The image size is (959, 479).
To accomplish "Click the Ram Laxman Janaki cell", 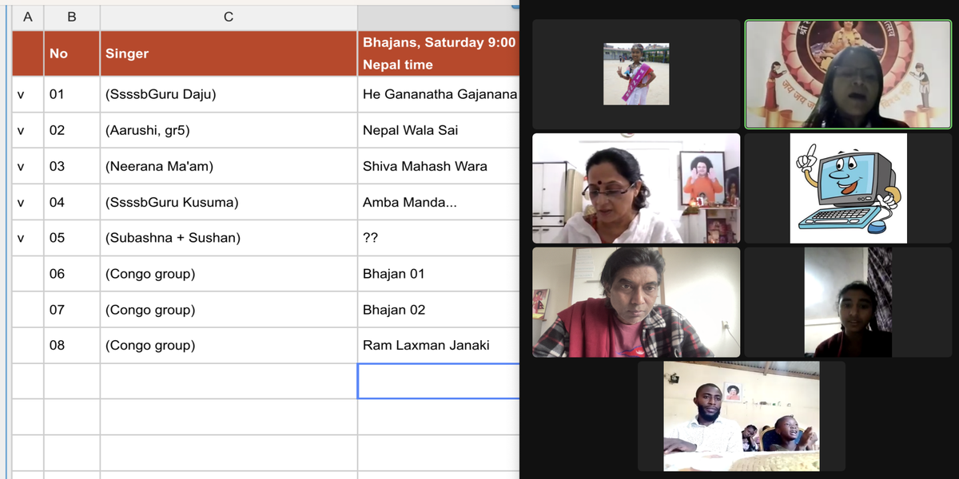I will (x=439, y=346).
